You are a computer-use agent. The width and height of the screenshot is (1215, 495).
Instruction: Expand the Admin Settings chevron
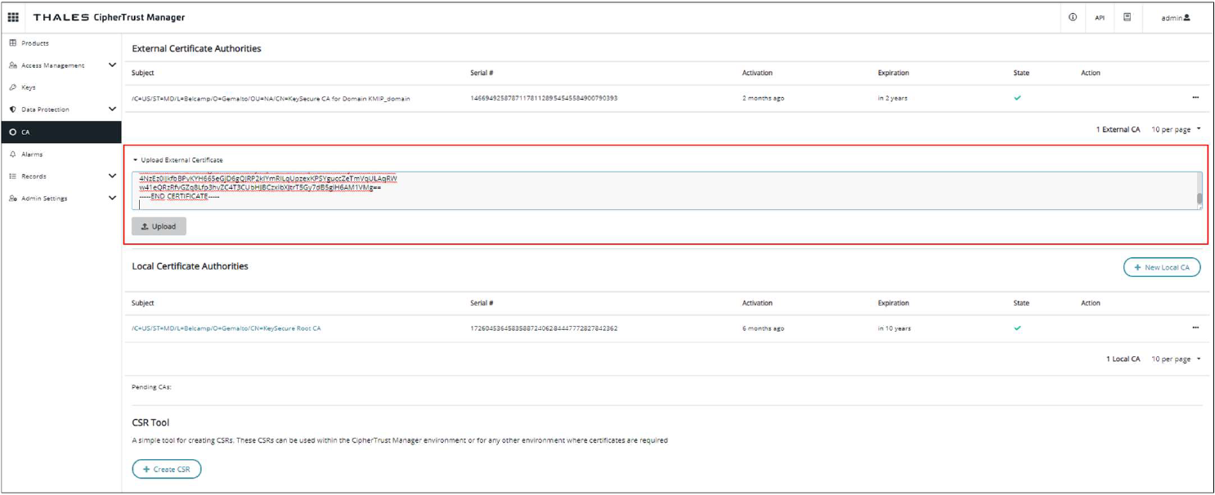[112, 198]
